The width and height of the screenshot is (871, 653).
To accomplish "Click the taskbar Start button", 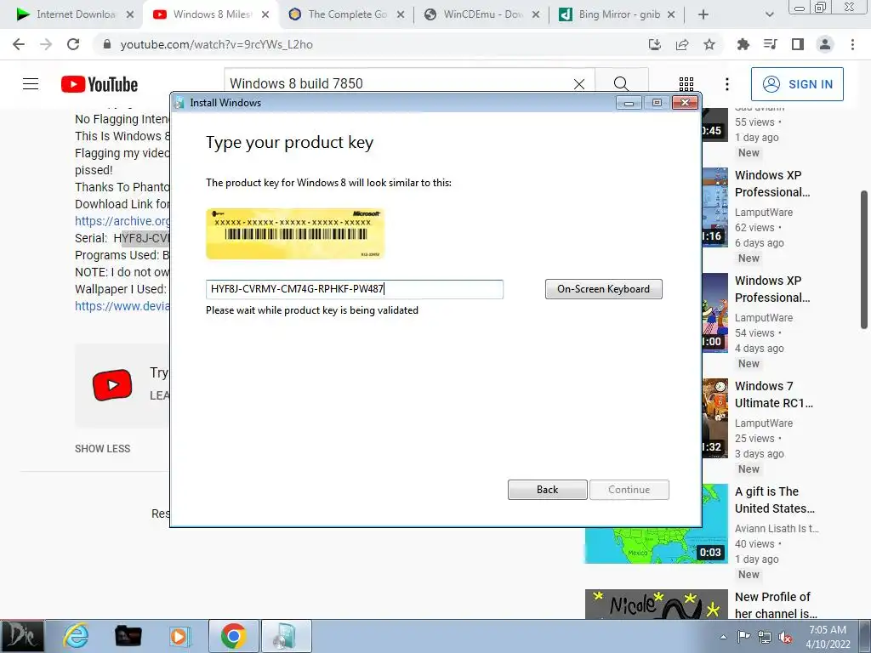I will [22, 636].
